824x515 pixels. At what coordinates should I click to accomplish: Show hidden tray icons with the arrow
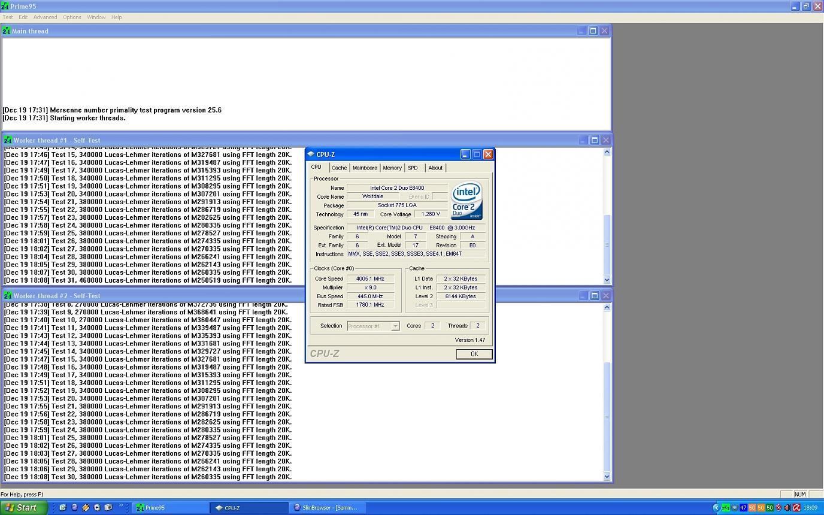pos(717,508)
